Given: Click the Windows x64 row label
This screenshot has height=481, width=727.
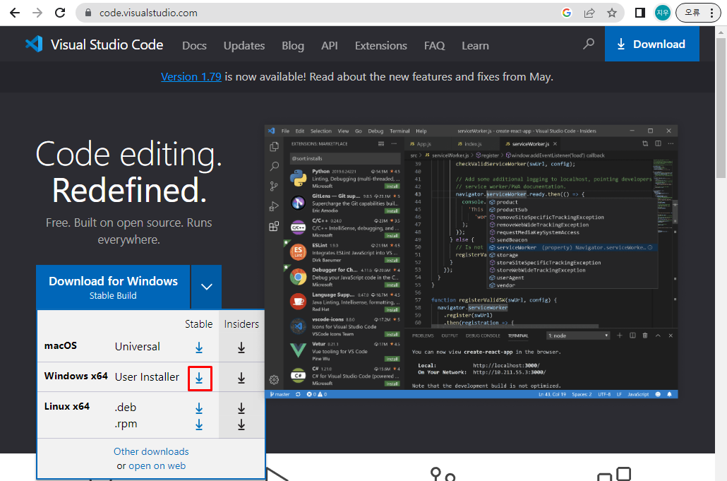Looking at the screenshot, I should pyautogui.click(x=76, y=376).
